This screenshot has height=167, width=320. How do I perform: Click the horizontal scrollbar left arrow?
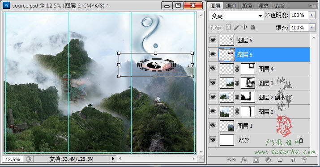pos(120,159)
